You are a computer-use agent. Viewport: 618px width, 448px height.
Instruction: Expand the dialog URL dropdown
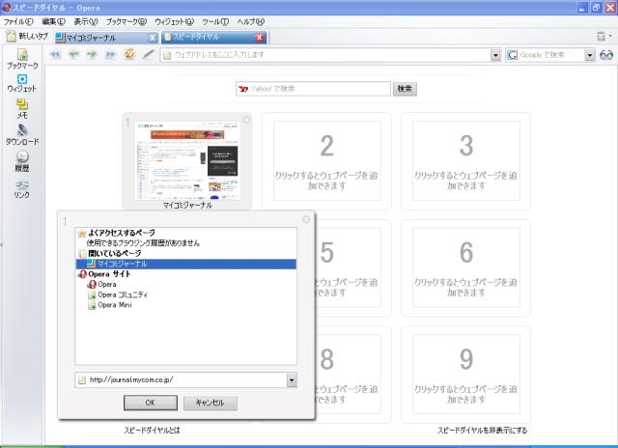(x=292, y=380)
